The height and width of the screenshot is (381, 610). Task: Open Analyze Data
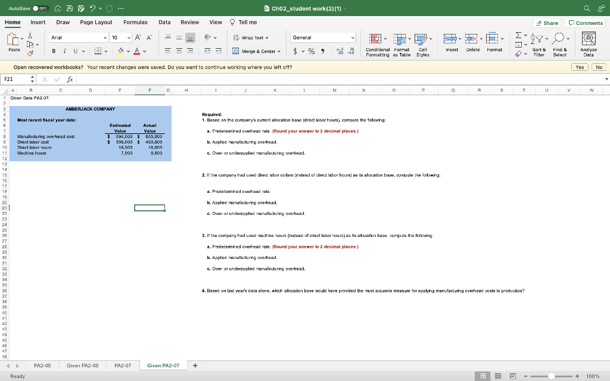589,45
